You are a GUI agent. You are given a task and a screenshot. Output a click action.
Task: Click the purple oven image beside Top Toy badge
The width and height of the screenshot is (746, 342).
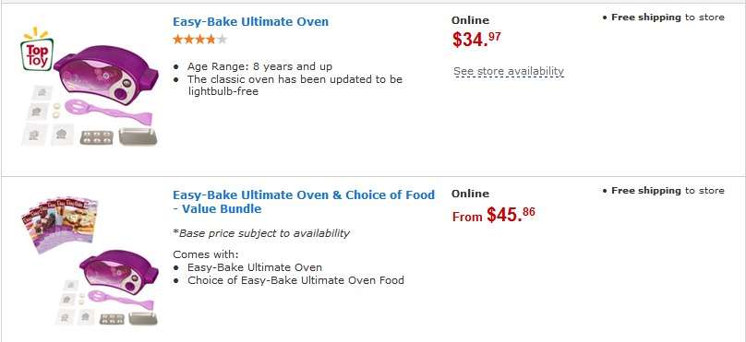[x=105, y=75]
